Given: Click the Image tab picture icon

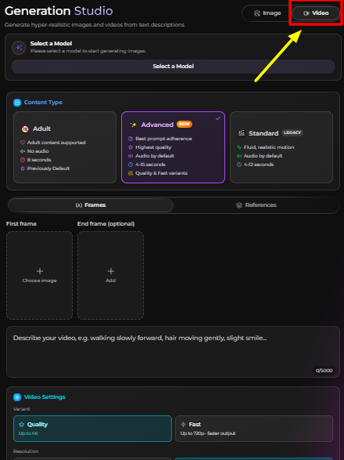Looking at the screenshot, I should 257,13.
